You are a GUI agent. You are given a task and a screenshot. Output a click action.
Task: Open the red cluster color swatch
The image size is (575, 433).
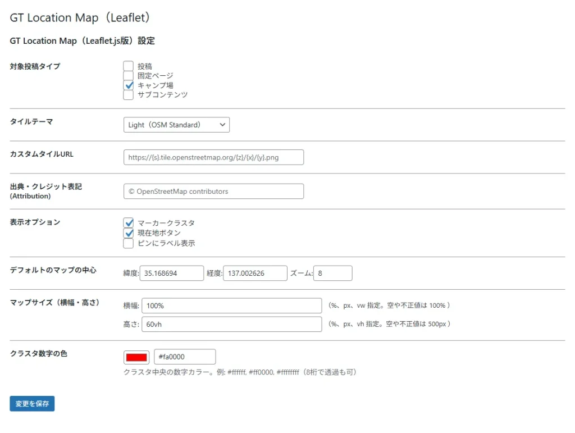coord(136,357)
